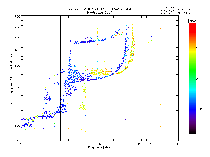The height and width of the screenshot is (157, 210).
Task: Click the x-axis tick label '16'
Action: [x=178, y=144]
